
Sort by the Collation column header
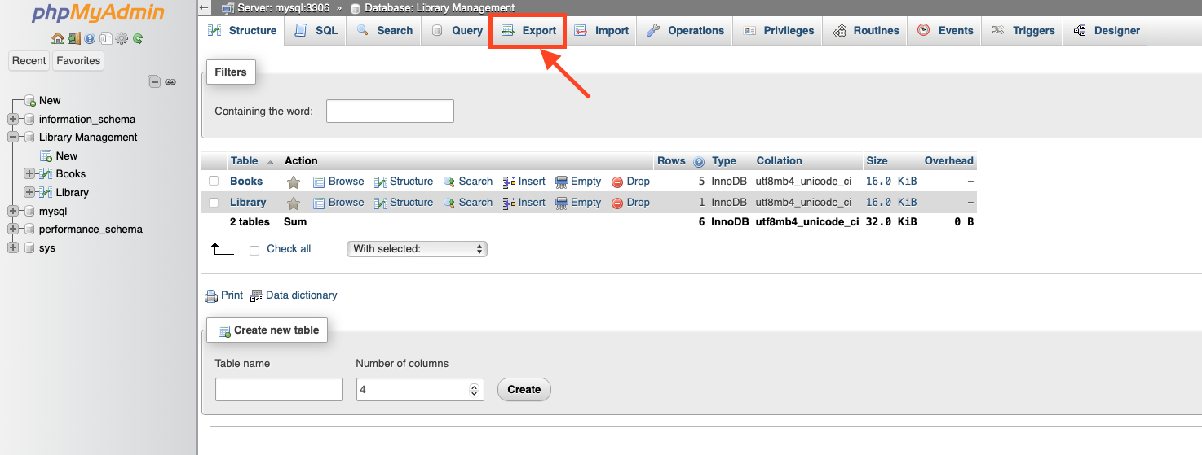click(779, 161)
